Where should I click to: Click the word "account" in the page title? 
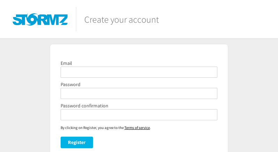click(144, 20)
